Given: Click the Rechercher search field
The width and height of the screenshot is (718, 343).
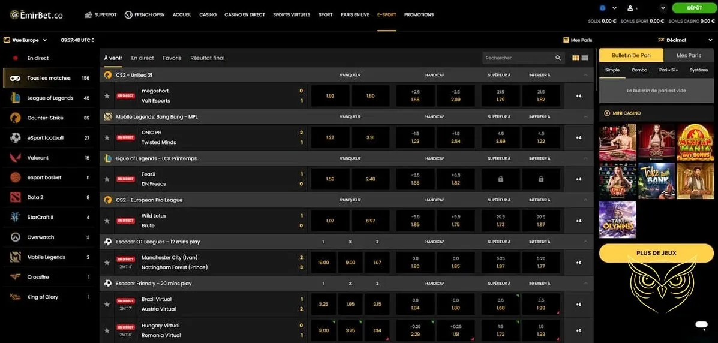Looking at the screenshot, I should [517, 58].
